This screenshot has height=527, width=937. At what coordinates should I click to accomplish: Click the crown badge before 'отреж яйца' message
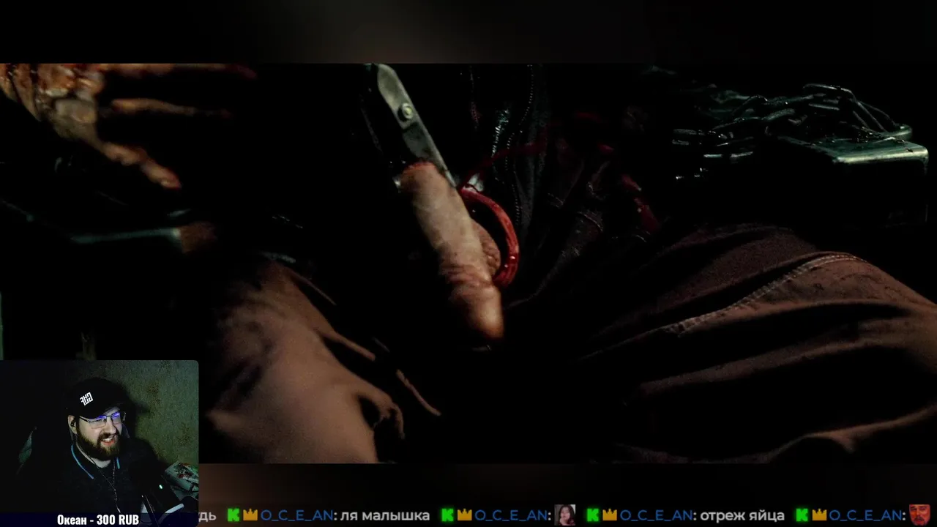click(610, 515)
